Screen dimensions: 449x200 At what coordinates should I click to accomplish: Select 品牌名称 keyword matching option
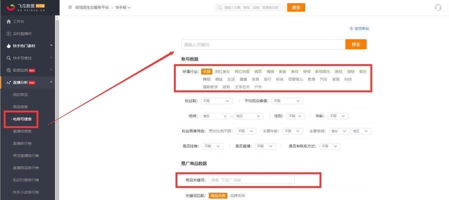[x=238, y=195]
